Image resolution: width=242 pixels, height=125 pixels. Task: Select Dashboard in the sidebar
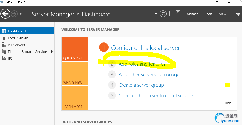(x=27, y=31)
